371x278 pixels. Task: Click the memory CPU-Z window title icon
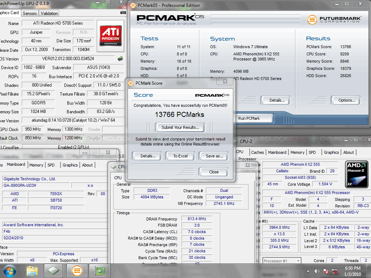point(113,167)
